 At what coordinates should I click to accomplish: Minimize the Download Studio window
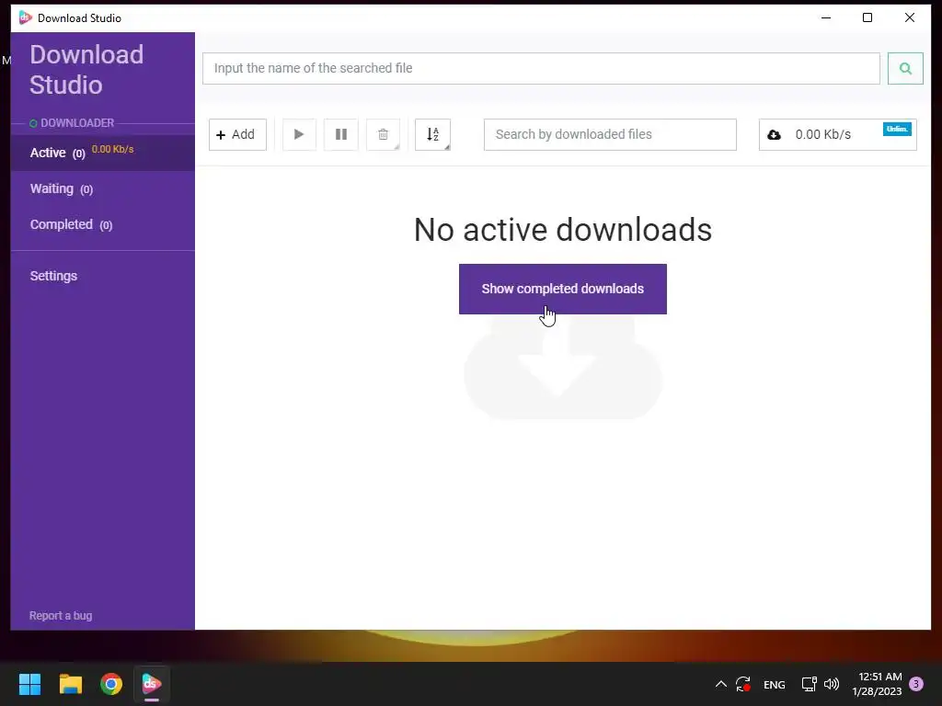[x=826, y=17]
